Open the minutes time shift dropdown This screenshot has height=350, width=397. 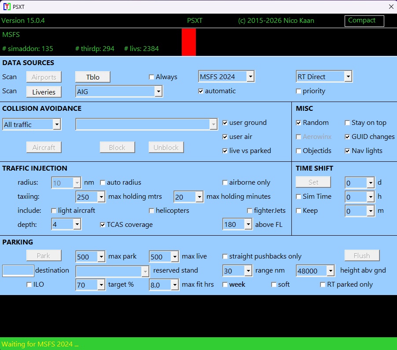pos(371,211)
